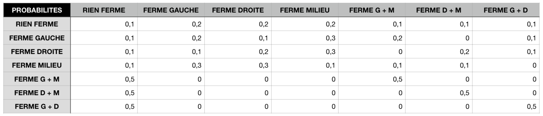Click cell FERME DROITE row, FERME D + M column
Viewport: 543px width, 116px height.
click(x=439, y=51)
